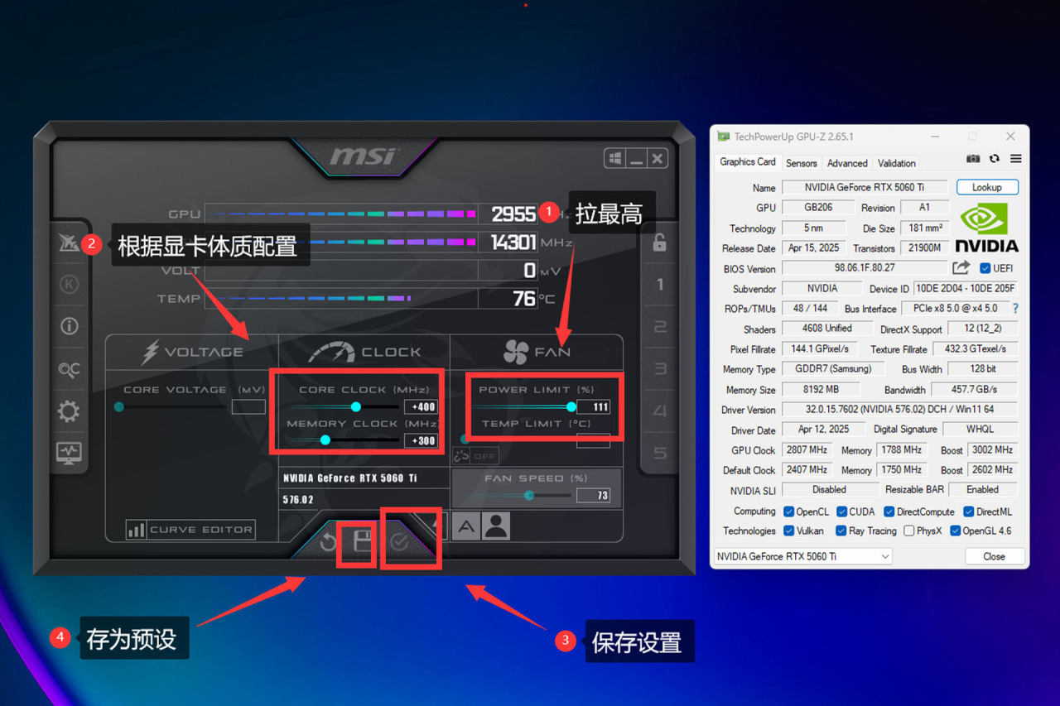Screen dimensions: 1060x706
Task: Open the hardware monitor graph icon
Action: tap(69, 452)
